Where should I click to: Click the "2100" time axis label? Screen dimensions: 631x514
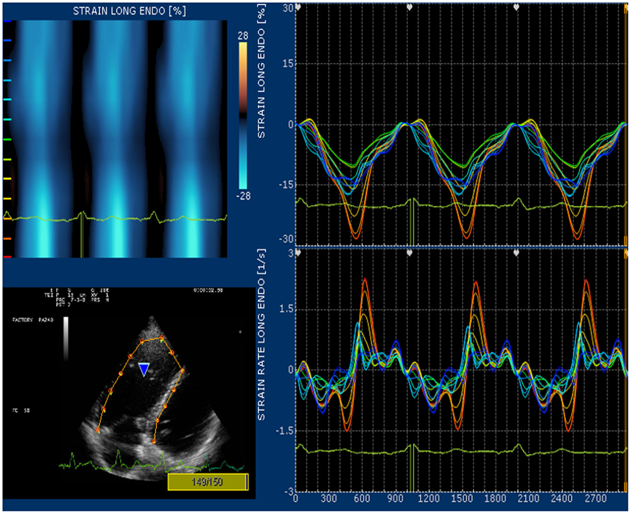529,499
